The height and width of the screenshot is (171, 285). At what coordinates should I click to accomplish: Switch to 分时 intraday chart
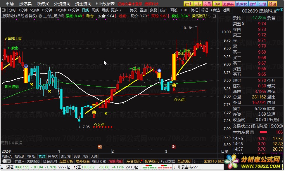pyautogui.click(x=12, y=10)
